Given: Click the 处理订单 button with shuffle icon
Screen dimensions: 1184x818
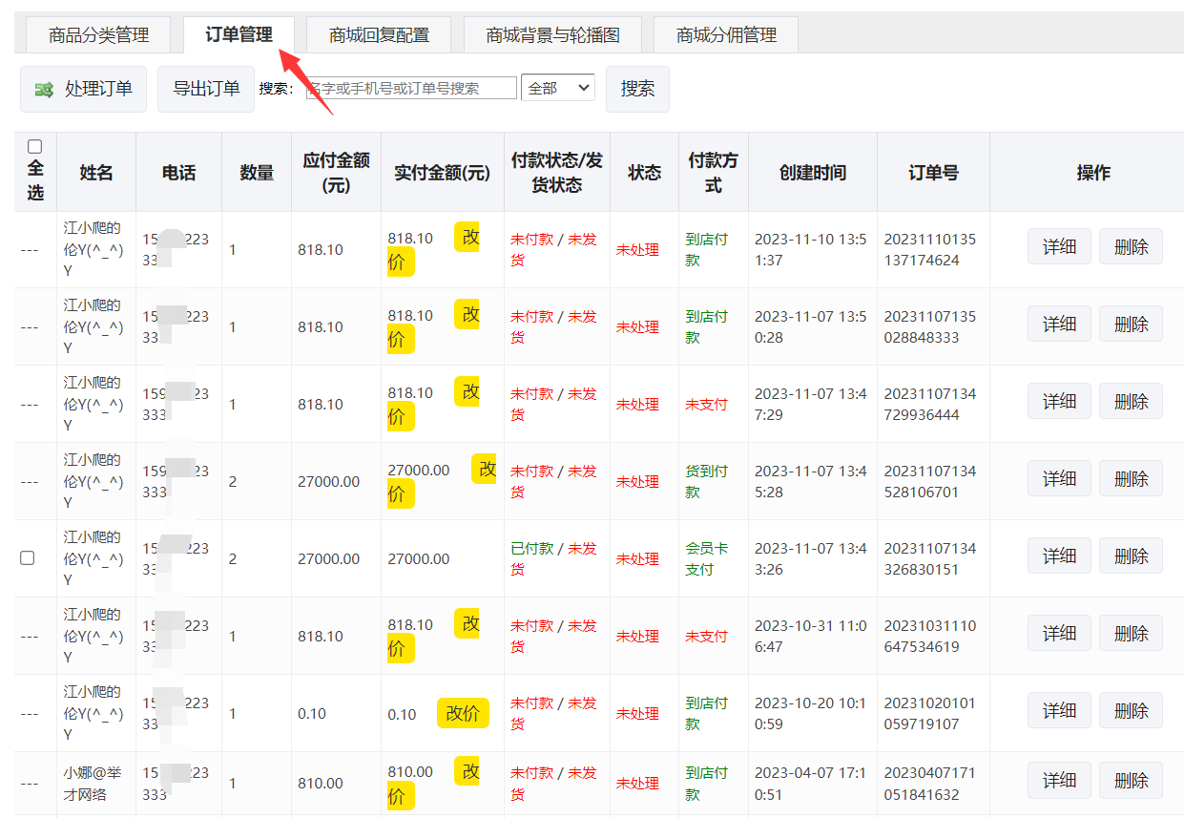Looking at the screenshot, I should click(83, 89).
